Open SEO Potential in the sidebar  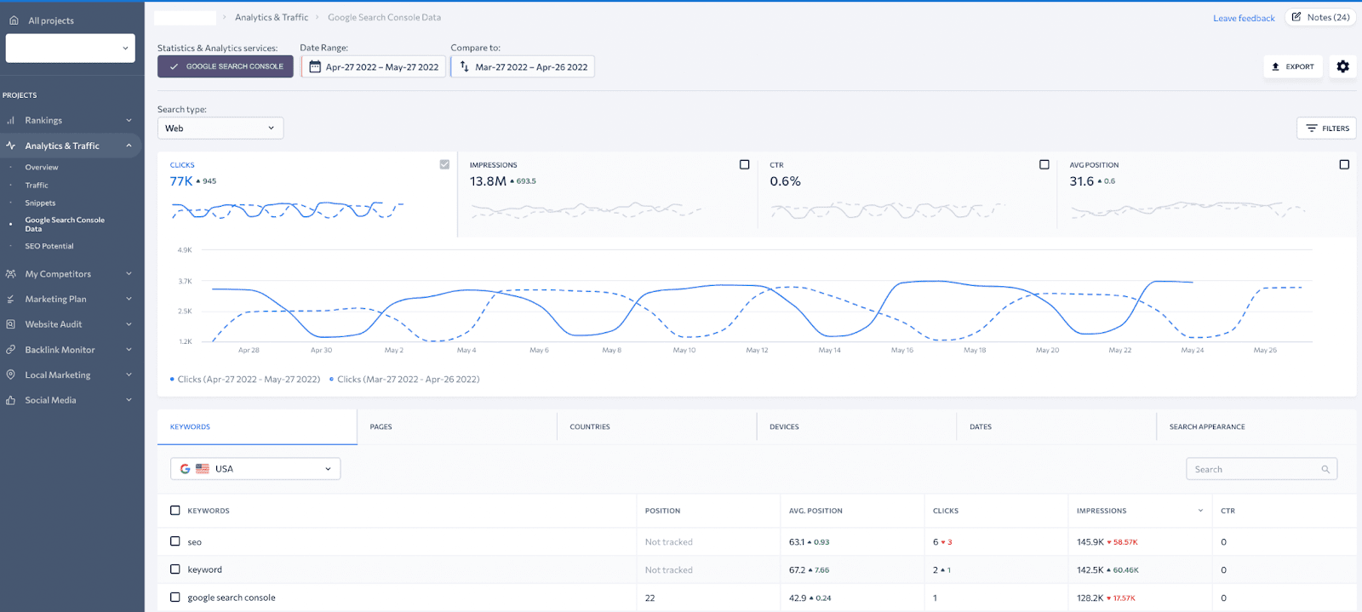(x=49, y=246)
